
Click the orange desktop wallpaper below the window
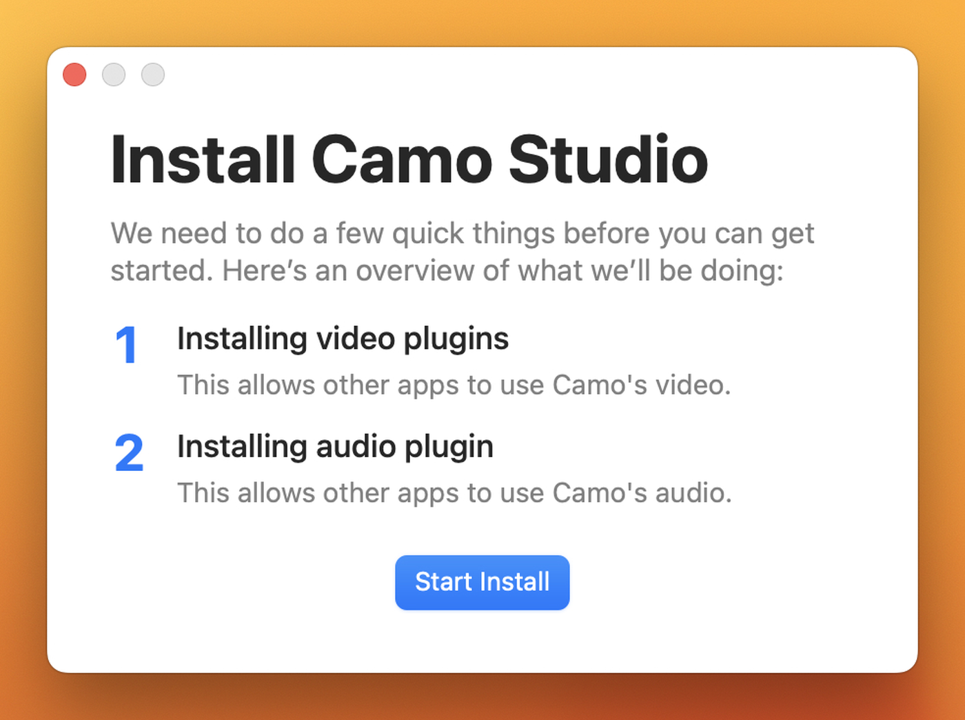(x=482, y=698)
